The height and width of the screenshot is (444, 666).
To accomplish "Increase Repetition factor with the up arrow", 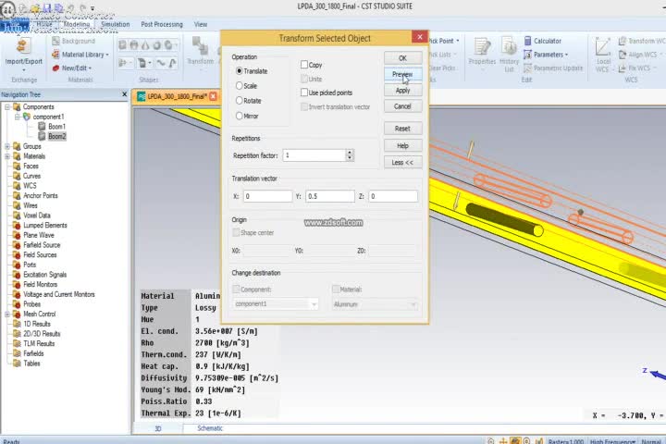I will [x=350, y=152].
